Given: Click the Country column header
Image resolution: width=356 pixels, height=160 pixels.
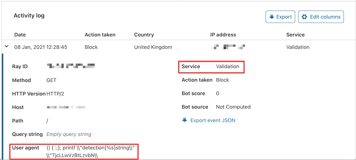Looking at the screenshot, I should pyautogui.click(x=144, y=35).
